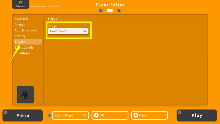This screenshot has height=124, width=220.
Task: Expand the Event Touch trigger dropdown
Action: click(x=68, y=31)
